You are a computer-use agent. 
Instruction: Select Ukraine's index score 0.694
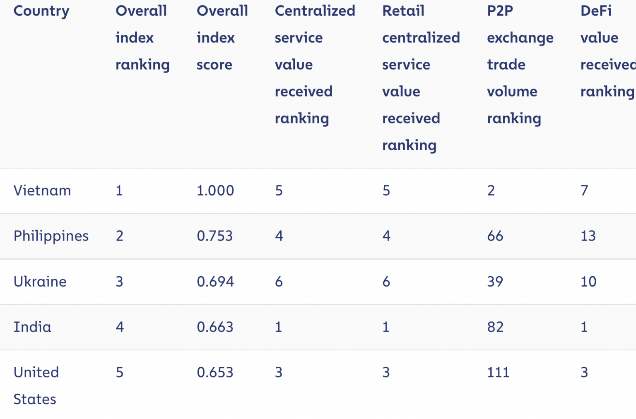(215, 282)
